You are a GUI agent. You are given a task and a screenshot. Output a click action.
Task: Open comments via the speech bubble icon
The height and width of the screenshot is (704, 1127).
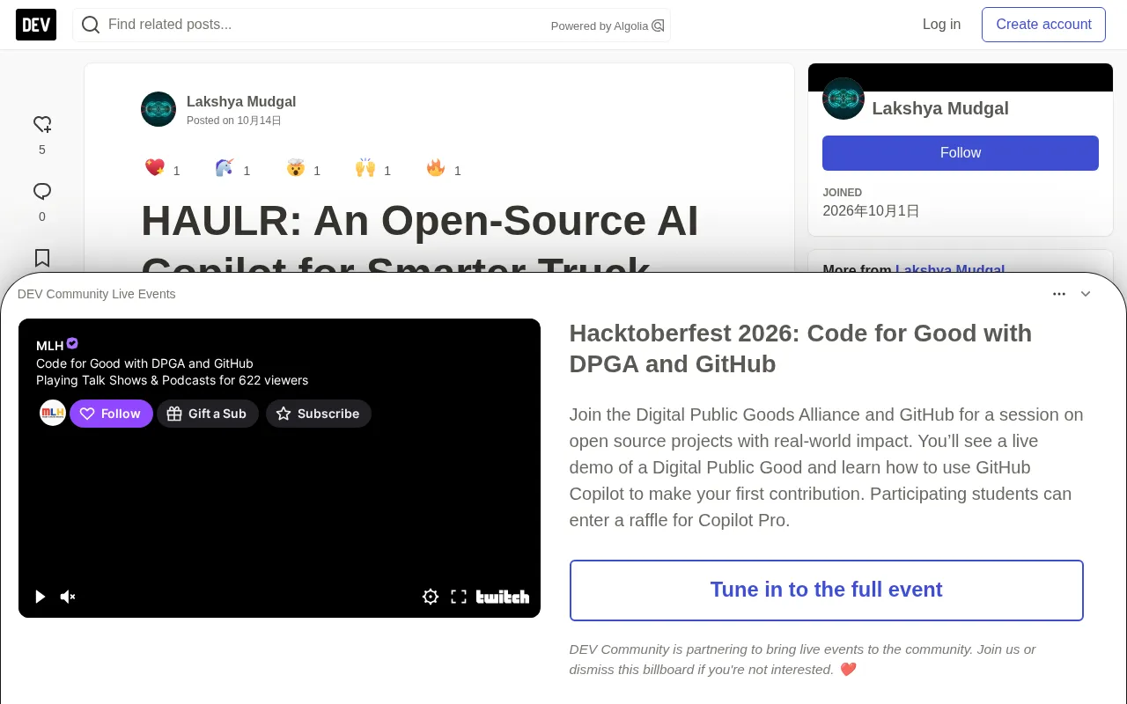42,192
